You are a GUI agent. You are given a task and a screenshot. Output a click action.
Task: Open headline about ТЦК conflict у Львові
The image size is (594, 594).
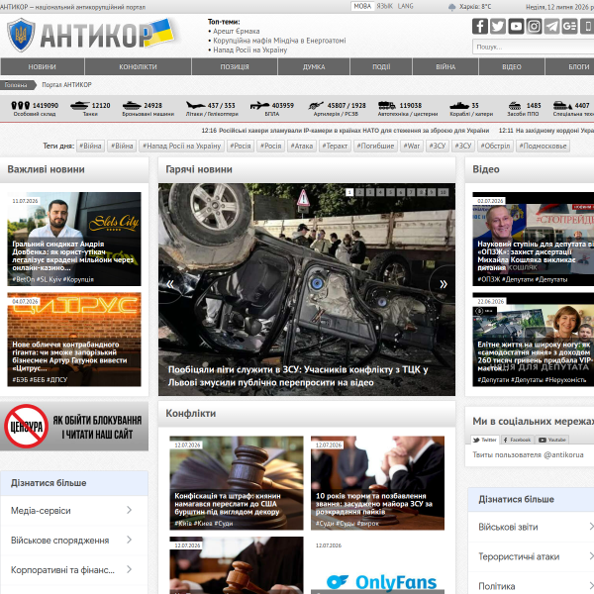point(298,376)
